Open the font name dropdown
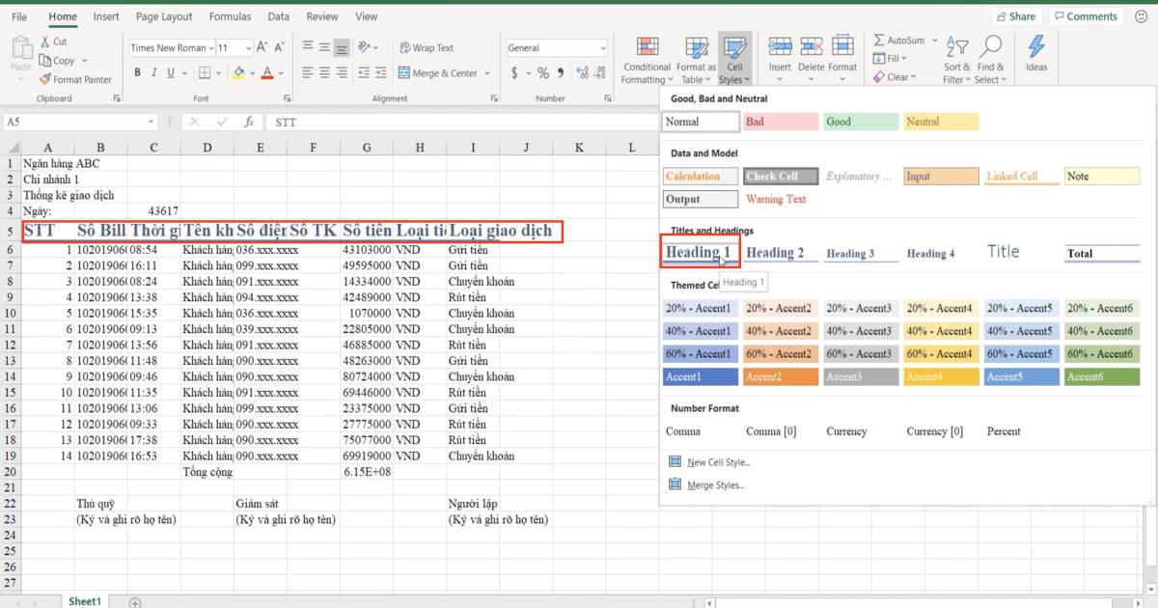Screen dimensions: 1158x608 [211, 47]
